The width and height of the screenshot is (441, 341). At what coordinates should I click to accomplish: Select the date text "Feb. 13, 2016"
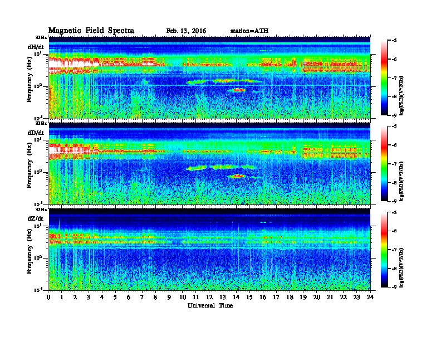186,31
